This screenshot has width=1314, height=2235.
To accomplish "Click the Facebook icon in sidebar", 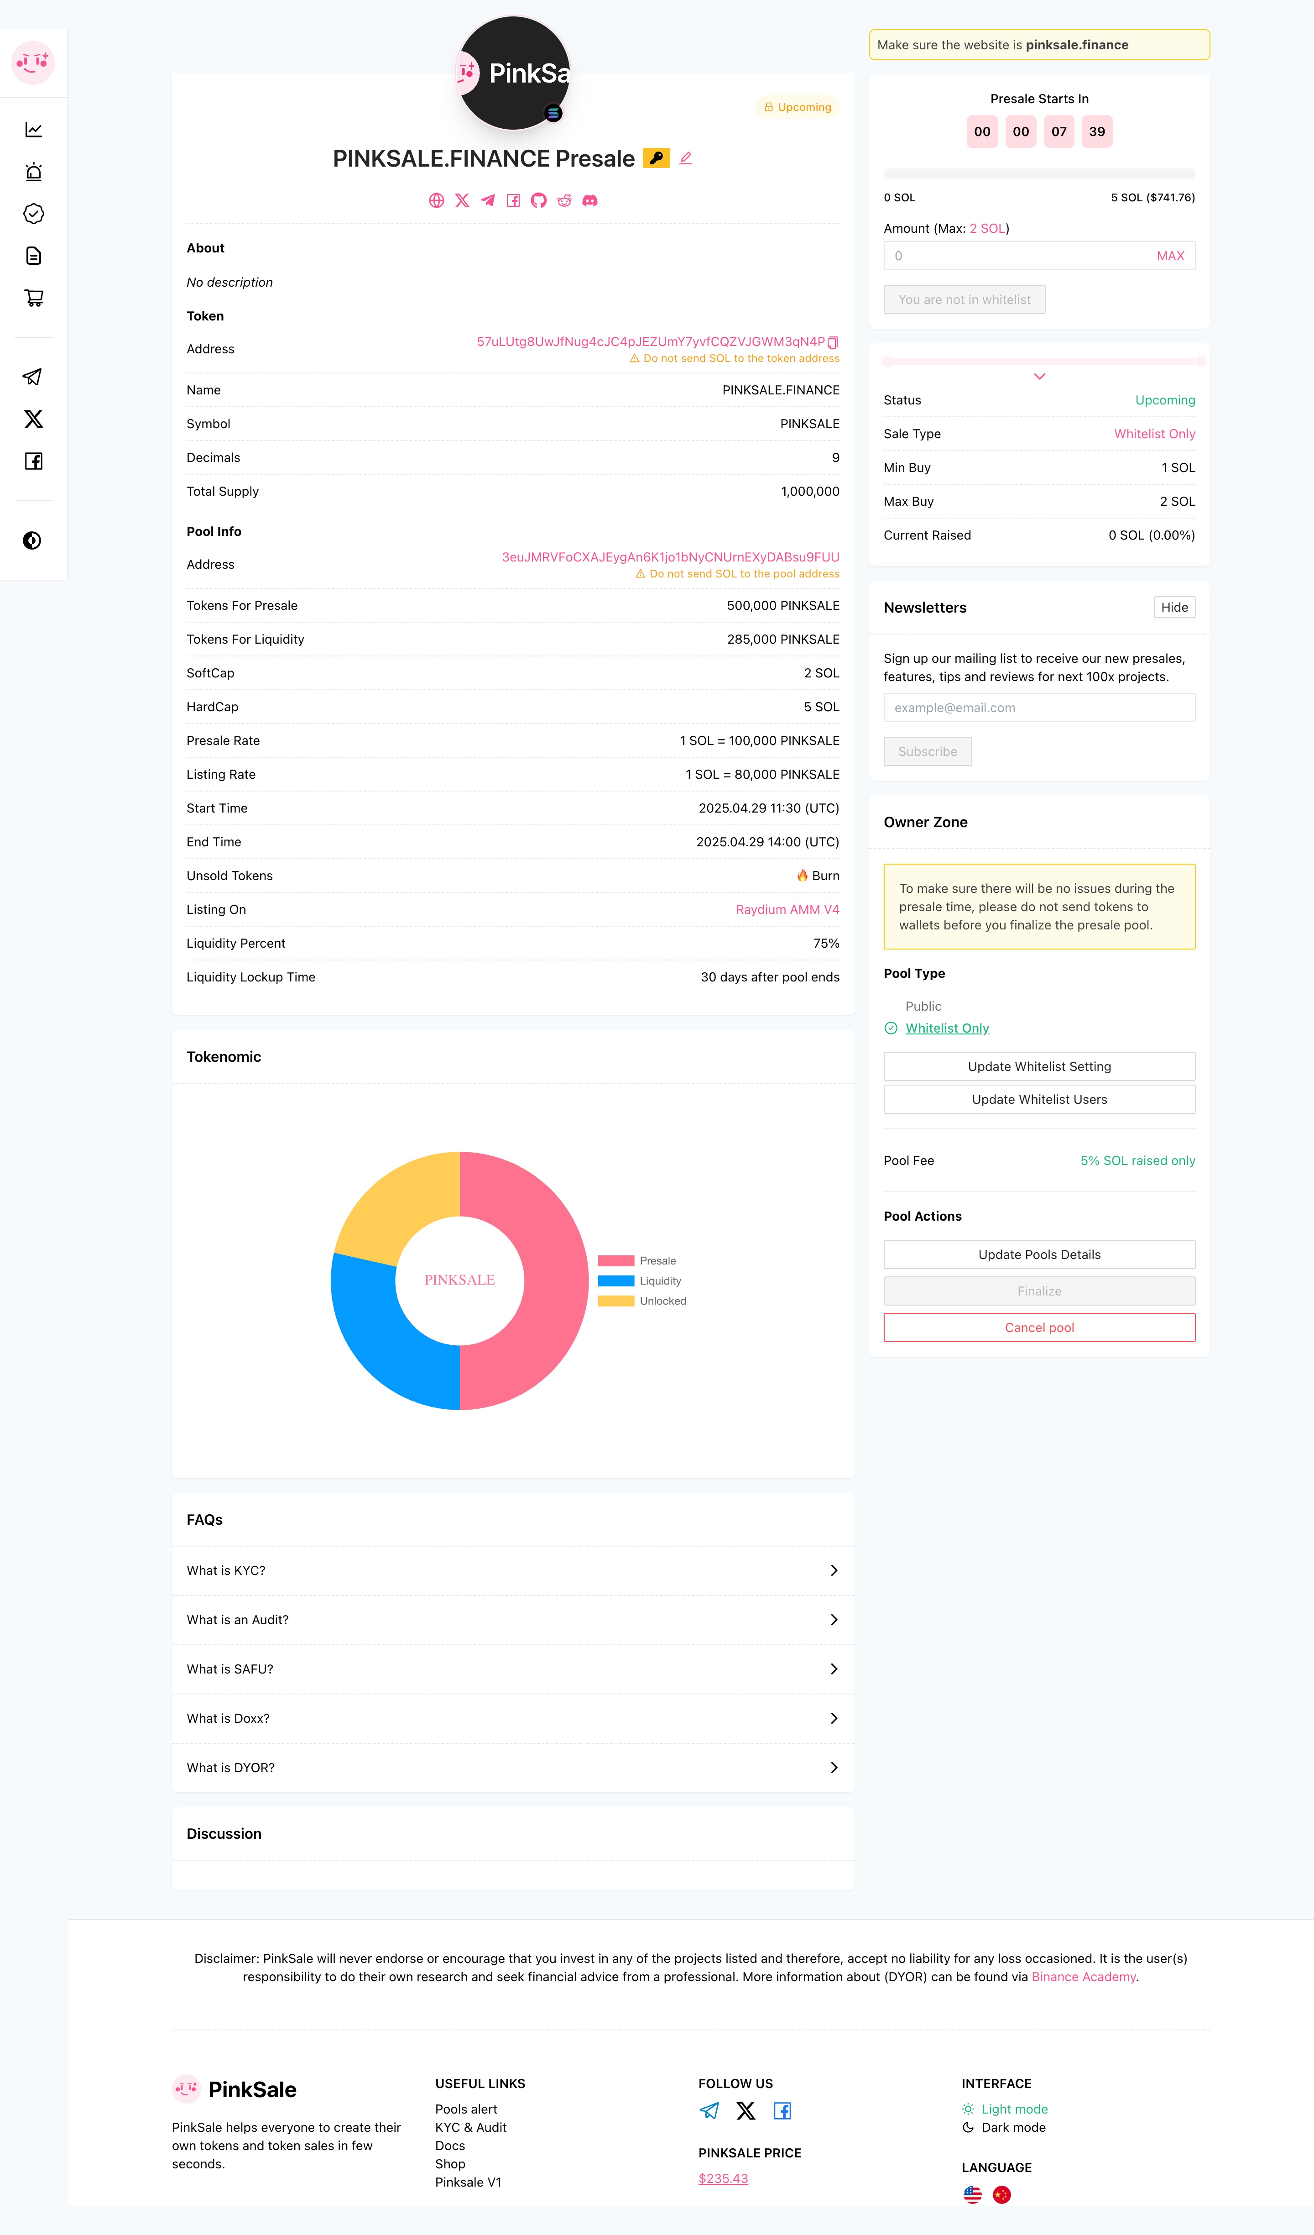I will point(34,461).
